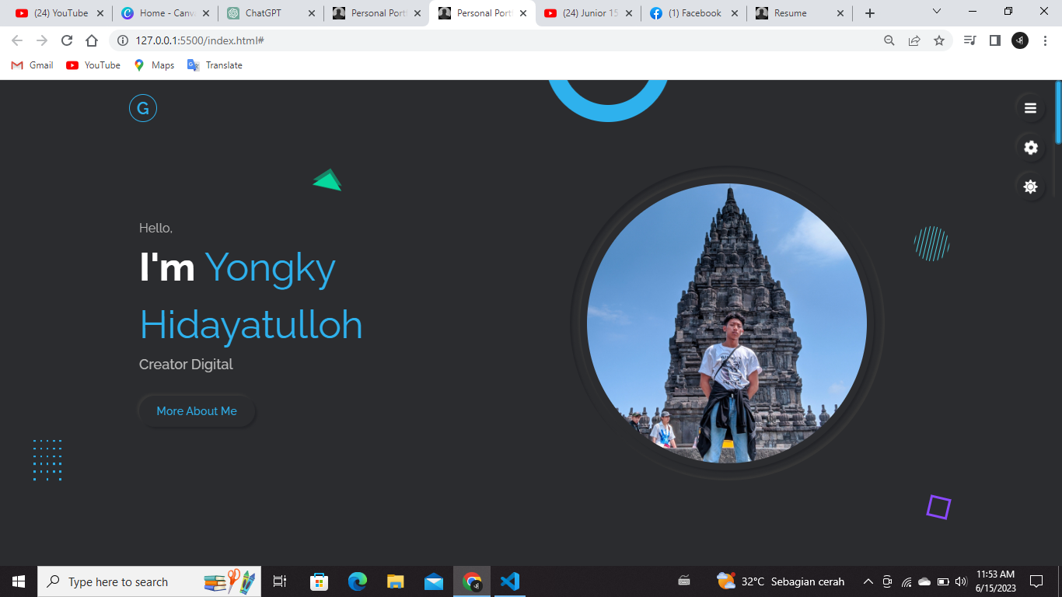The image size is (1062, 597).
Task: Open Chrome's three-dot menu
Action: 1044,40
